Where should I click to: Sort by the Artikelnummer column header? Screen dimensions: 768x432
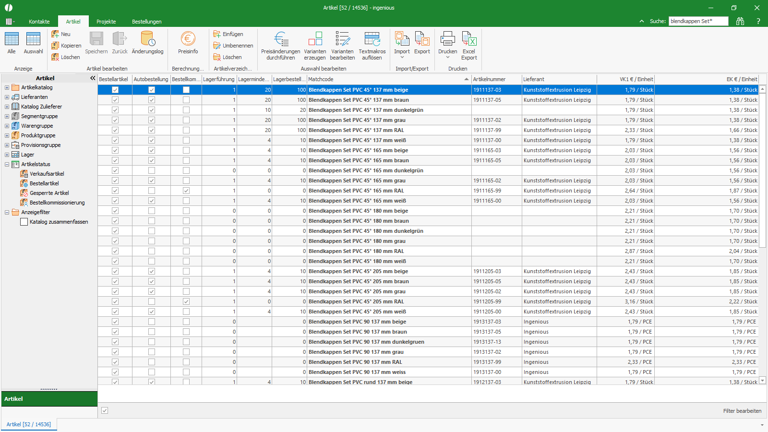496,79
